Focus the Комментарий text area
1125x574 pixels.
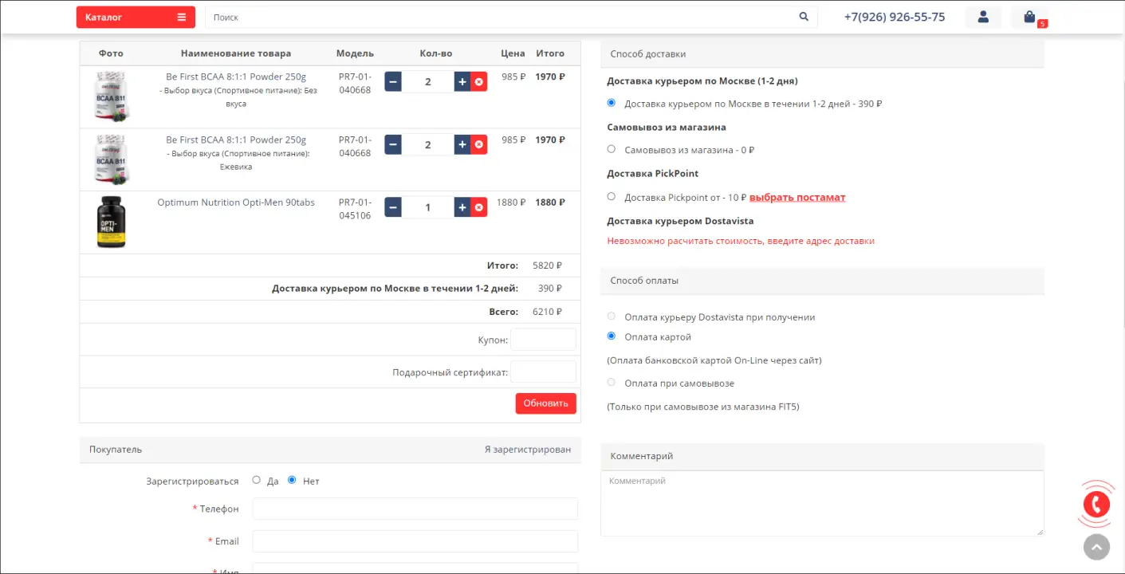pos(821,503)
